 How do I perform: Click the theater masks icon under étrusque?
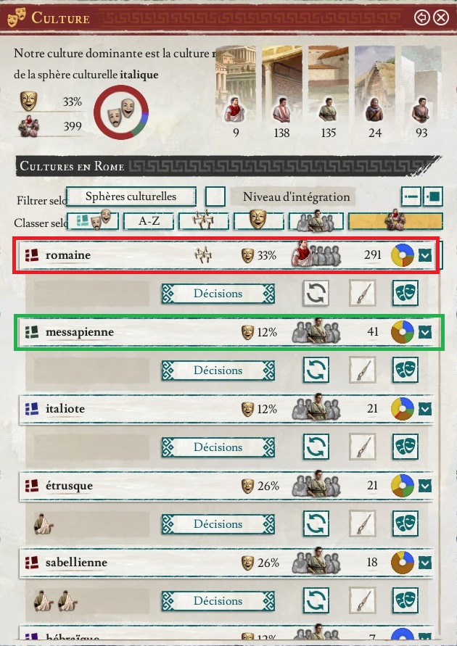tap(405, 523)
